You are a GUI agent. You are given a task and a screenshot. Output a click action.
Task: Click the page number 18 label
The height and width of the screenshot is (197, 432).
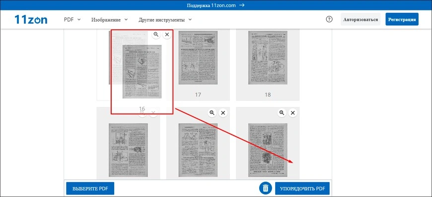pos(268,95)
